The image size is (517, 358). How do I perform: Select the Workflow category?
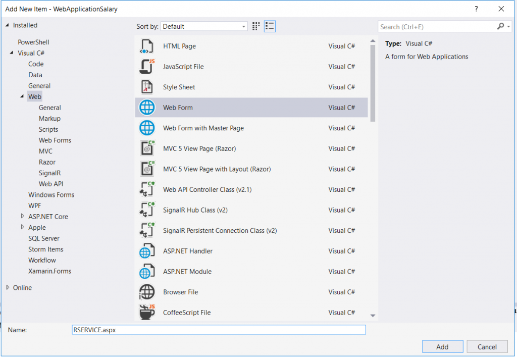42,260
